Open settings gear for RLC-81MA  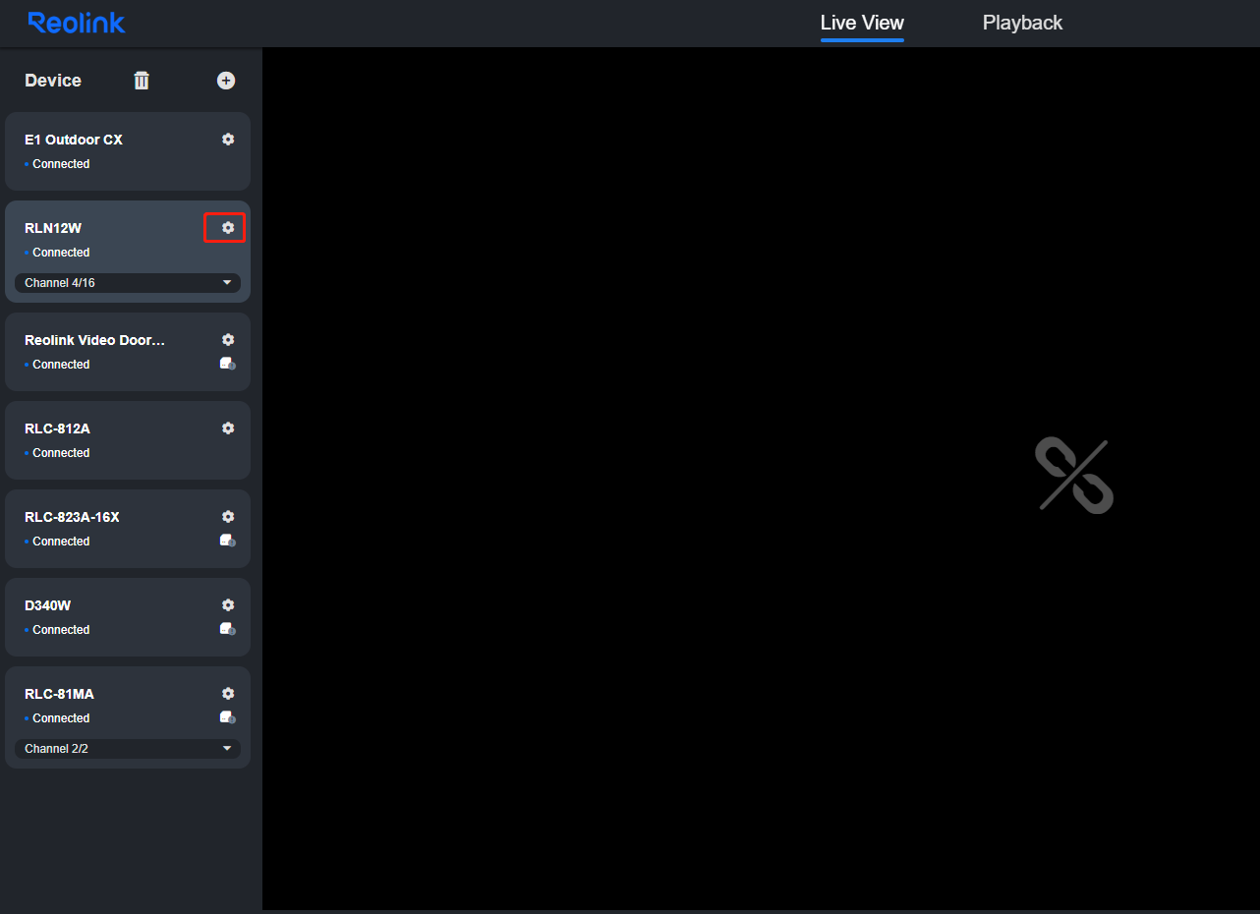pos(228,694)
